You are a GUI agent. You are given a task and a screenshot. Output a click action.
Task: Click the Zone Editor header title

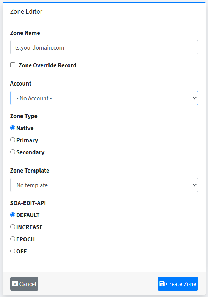click(26, 11)
